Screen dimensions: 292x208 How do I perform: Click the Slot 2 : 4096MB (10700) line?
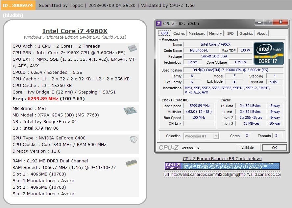pos(39,187)
